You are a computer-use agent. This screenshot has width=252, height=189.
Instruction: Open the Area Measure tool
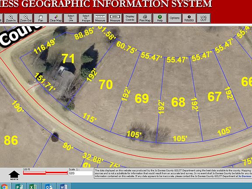(115, 18)
